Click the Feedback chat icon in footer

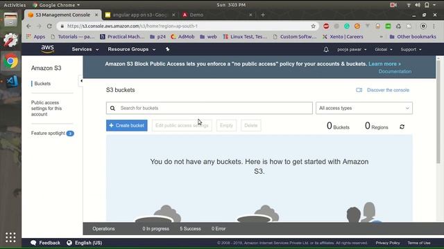click(33, 243)
